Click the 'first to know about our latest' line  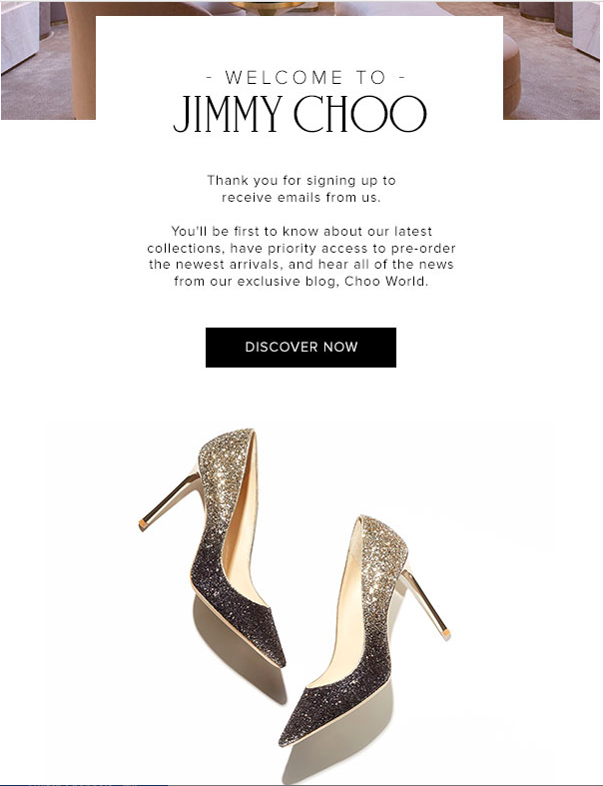coord(301,232)
